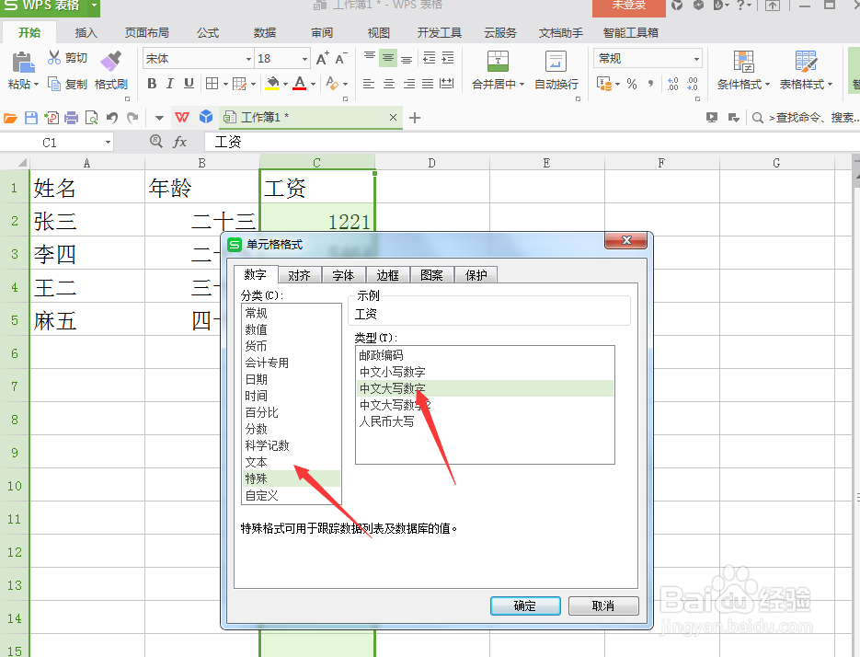Select 人民币大写 in the type list

[x=388, y=420]
